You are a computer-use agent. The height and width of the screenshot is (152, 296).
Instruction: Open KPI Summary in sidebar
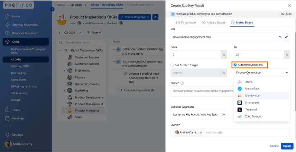tap(19, 93)
